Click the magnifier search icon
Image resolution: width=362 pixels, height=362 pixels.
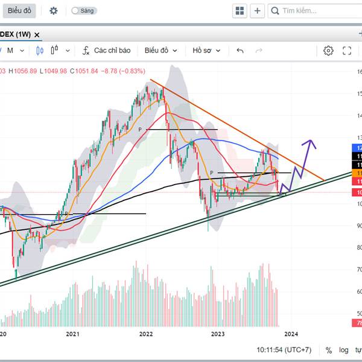click(275, 11)
